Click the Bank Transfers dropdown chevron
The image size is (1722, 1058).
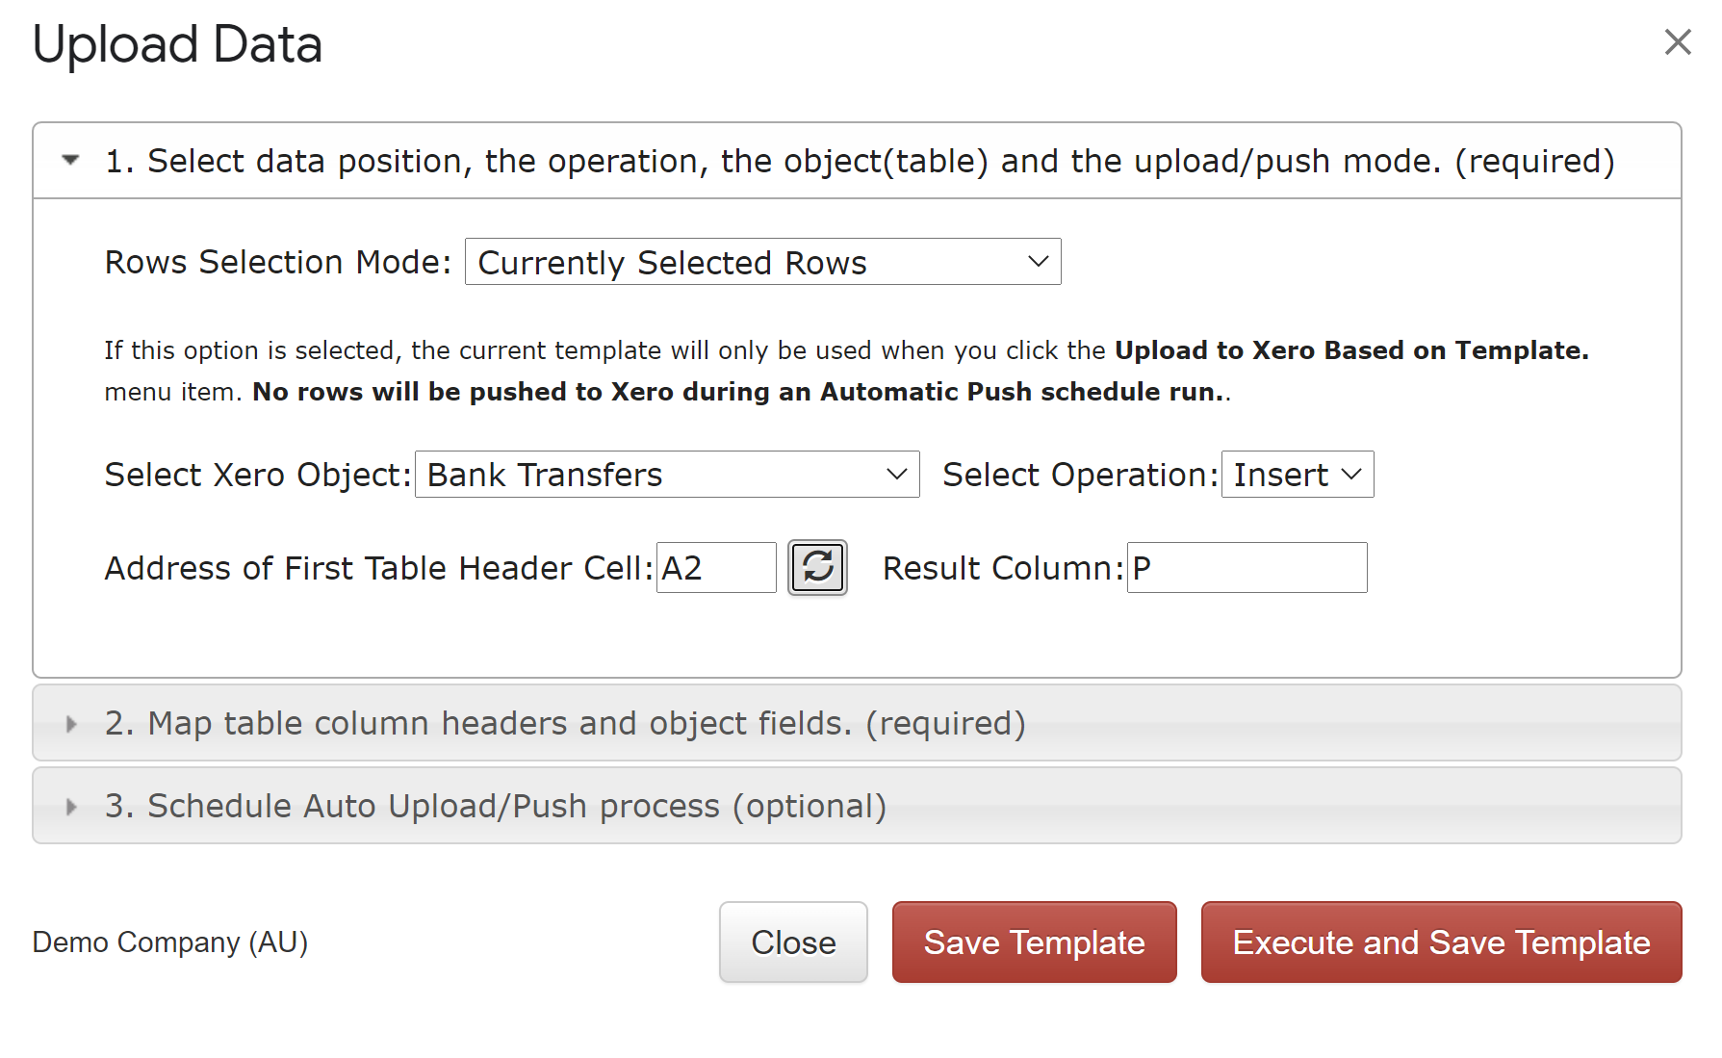pyautogui.click(x=896, y=475)
